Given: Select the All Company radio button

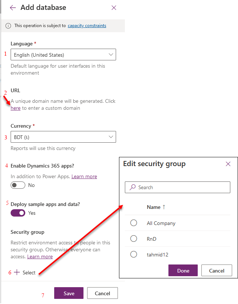Looking at the screenshot, I should pyautogui.click(x=134, y=223).
